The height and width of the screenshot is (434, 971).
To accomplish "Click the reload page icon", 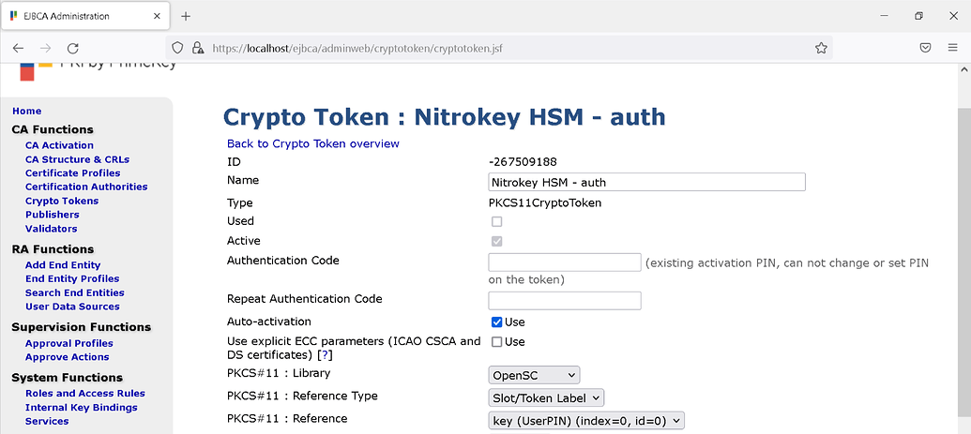I will pos(72,49).
